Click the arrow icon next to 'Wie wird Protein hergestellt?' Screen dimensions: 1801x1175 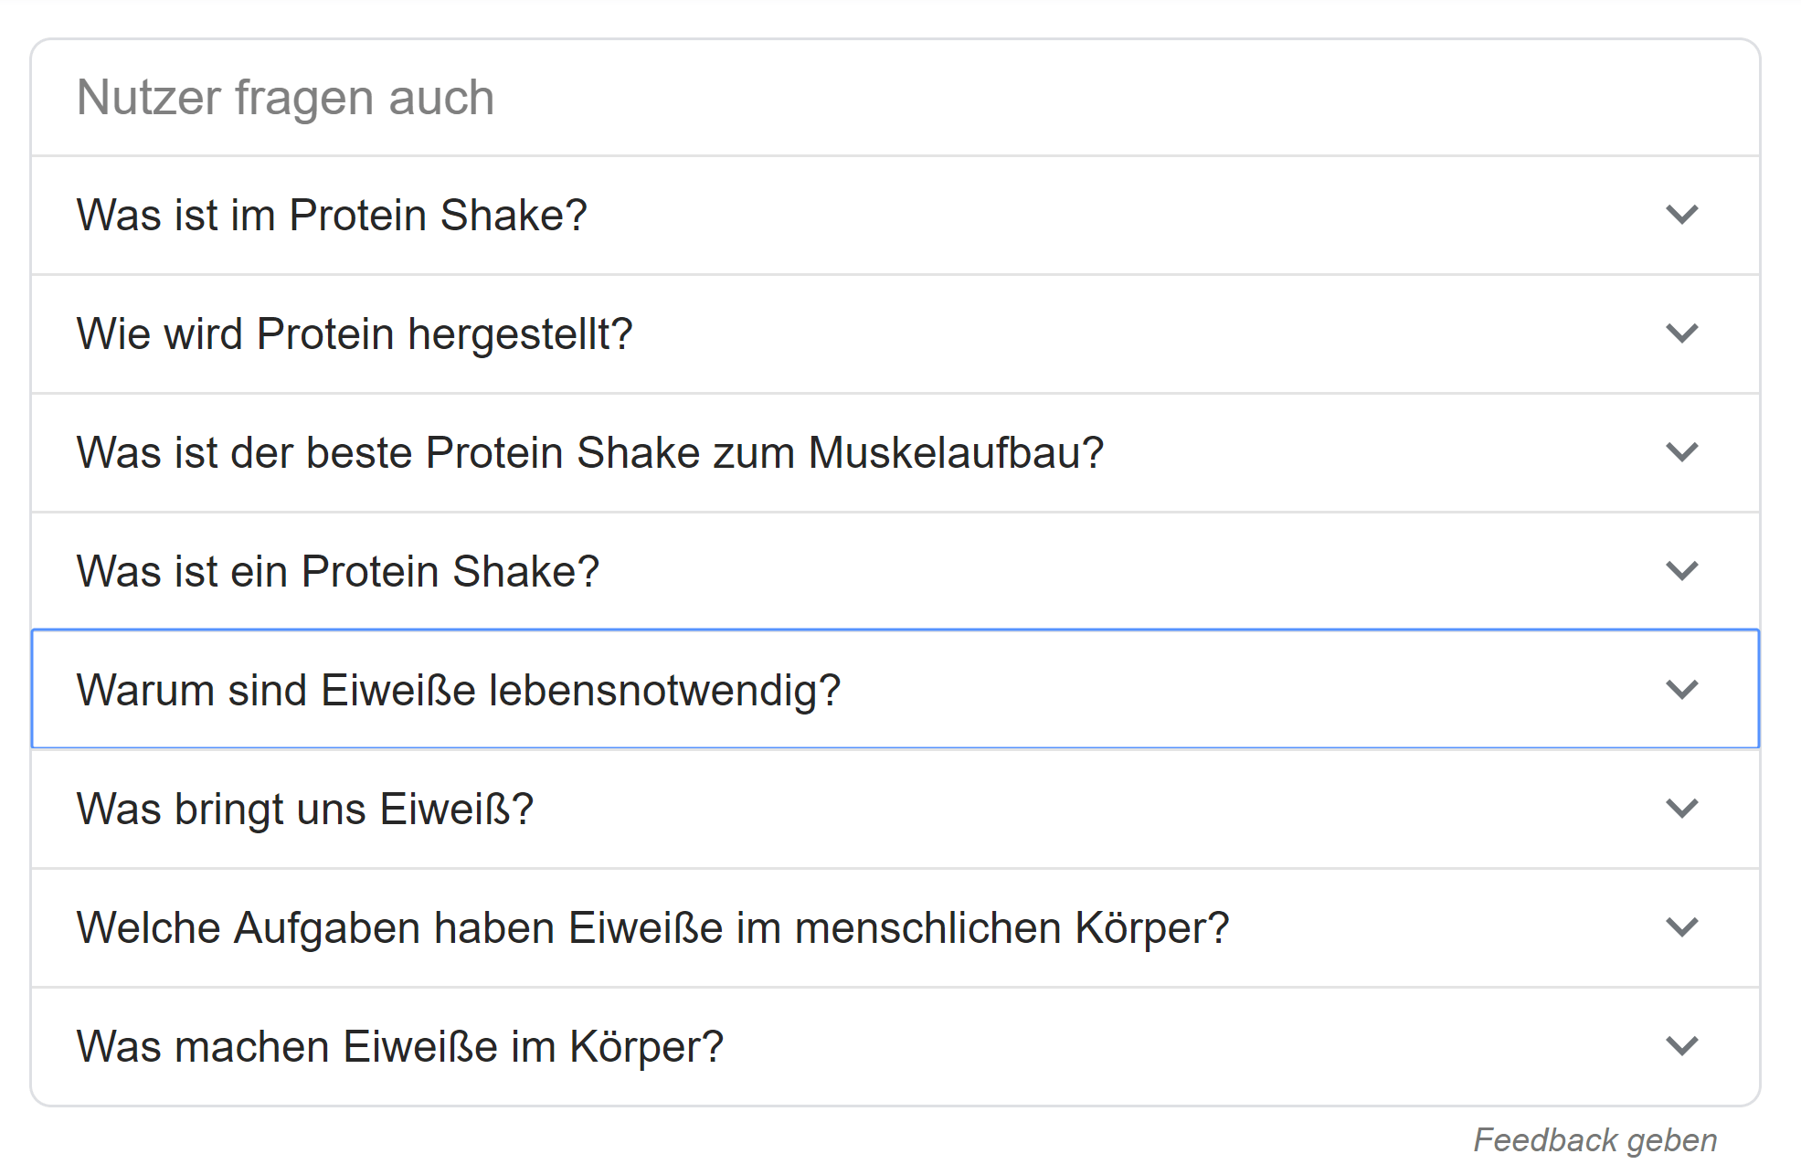[1681, 333]
